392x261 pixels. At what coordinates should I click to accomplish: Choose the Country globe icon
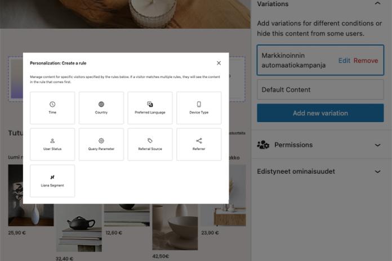[x=101, y=104]
